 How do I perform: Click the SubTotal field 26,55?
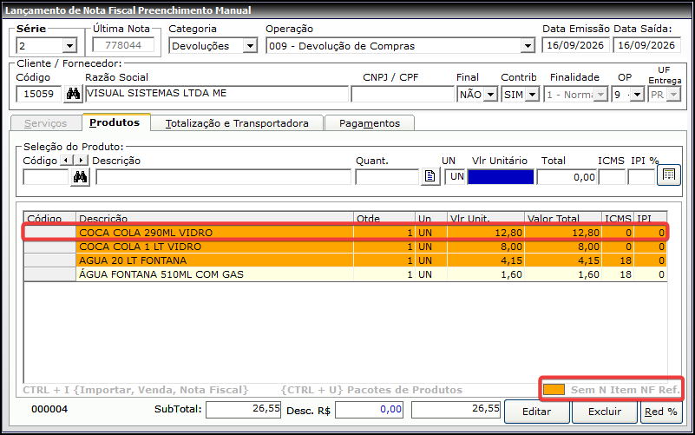tap(243, 409)
